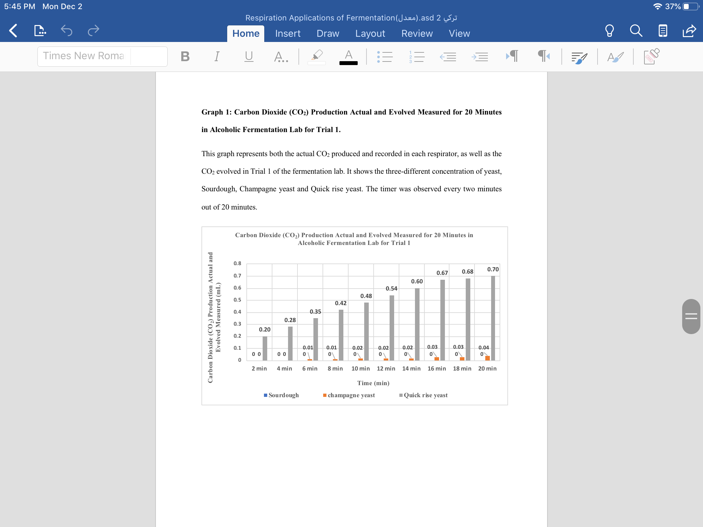Switch to mobile reading view

tap(663, 31)
